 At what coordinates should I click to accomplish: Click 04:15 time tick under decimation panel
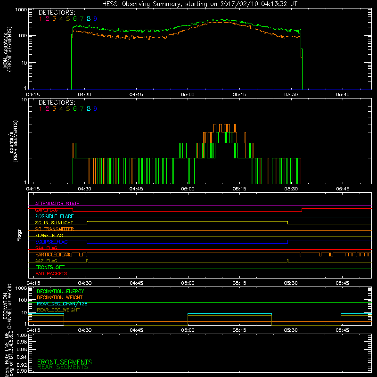point(33,330)
